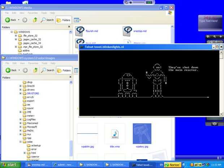Viewport: 224px width, 168px height.
Task: Click the Telnet window title bar icon
Action: [82, 47]
